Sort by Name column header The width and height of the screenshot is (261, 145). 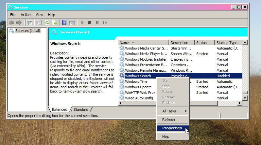(144, 43)
